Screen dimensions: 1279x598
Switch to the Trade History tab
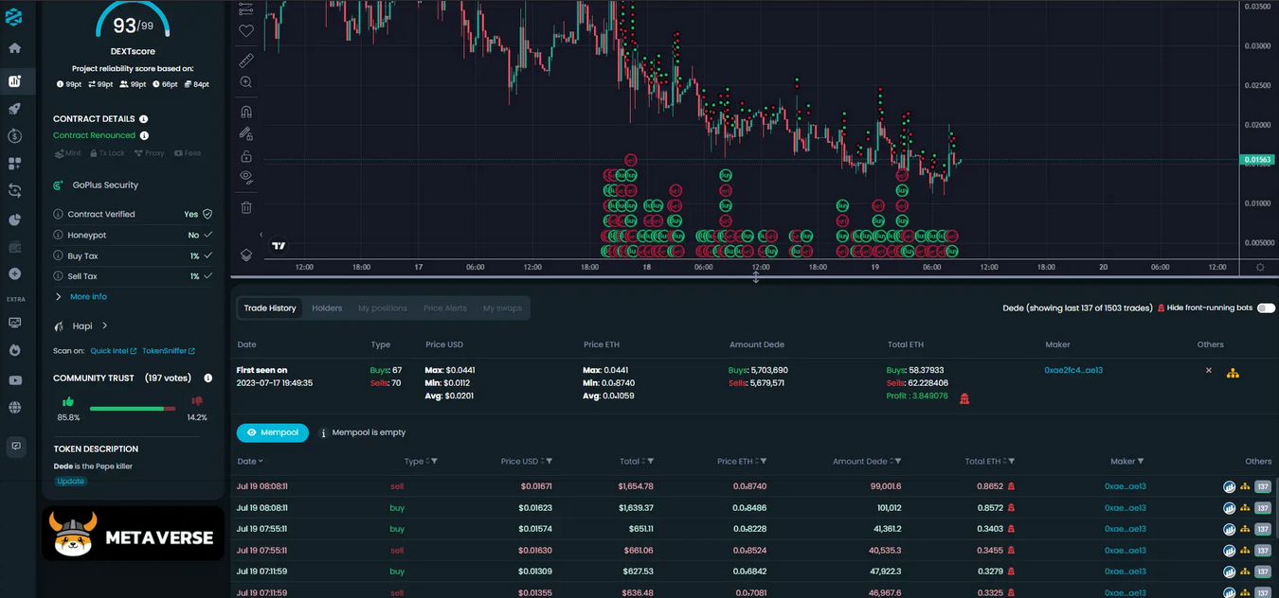click(x=270, y=308)
